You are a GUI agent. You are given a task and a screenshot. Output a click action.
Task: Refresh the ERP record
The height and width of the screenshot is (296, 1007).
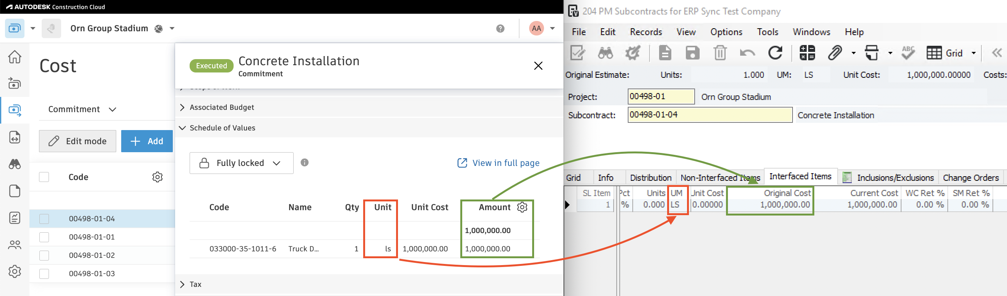[775, 53]
